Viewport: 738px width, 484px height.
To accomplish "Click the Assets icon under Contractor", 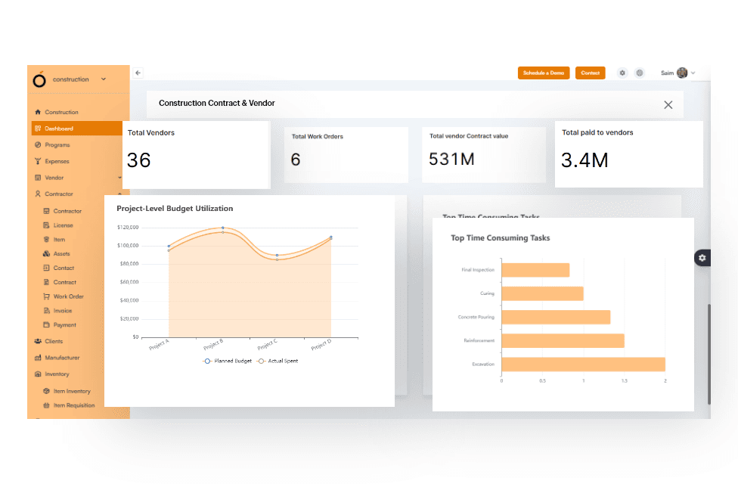I will (x=47, y=253).
